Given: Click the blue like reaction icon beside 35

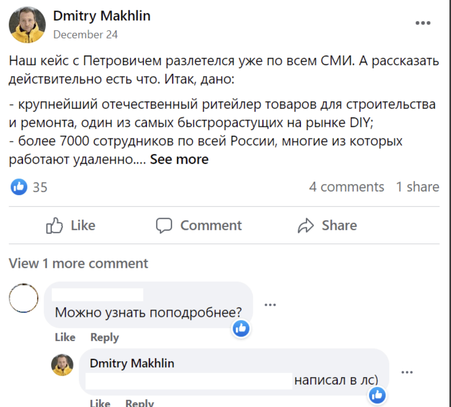Looking at the screenshot, I should [19, 187].
